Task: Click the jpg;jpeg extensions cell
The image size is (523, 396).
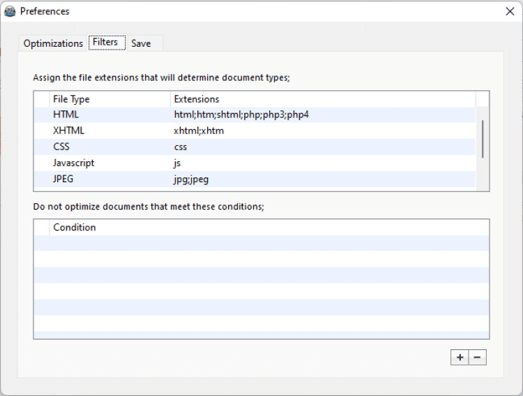Action: coord(191,179)
